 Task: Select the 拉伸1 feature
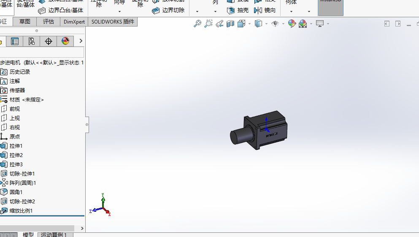11,146
